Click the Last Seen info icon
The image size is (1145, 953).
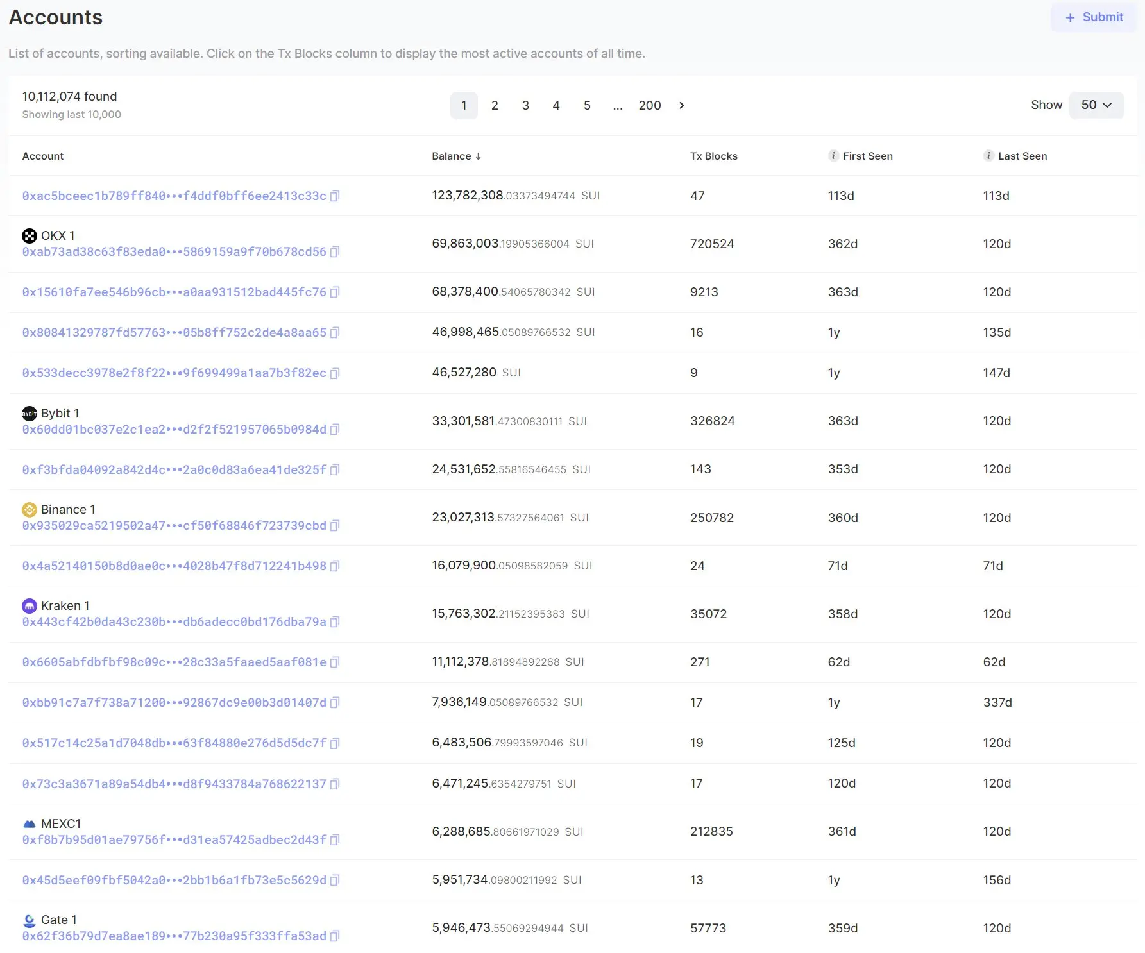point(988,156)
